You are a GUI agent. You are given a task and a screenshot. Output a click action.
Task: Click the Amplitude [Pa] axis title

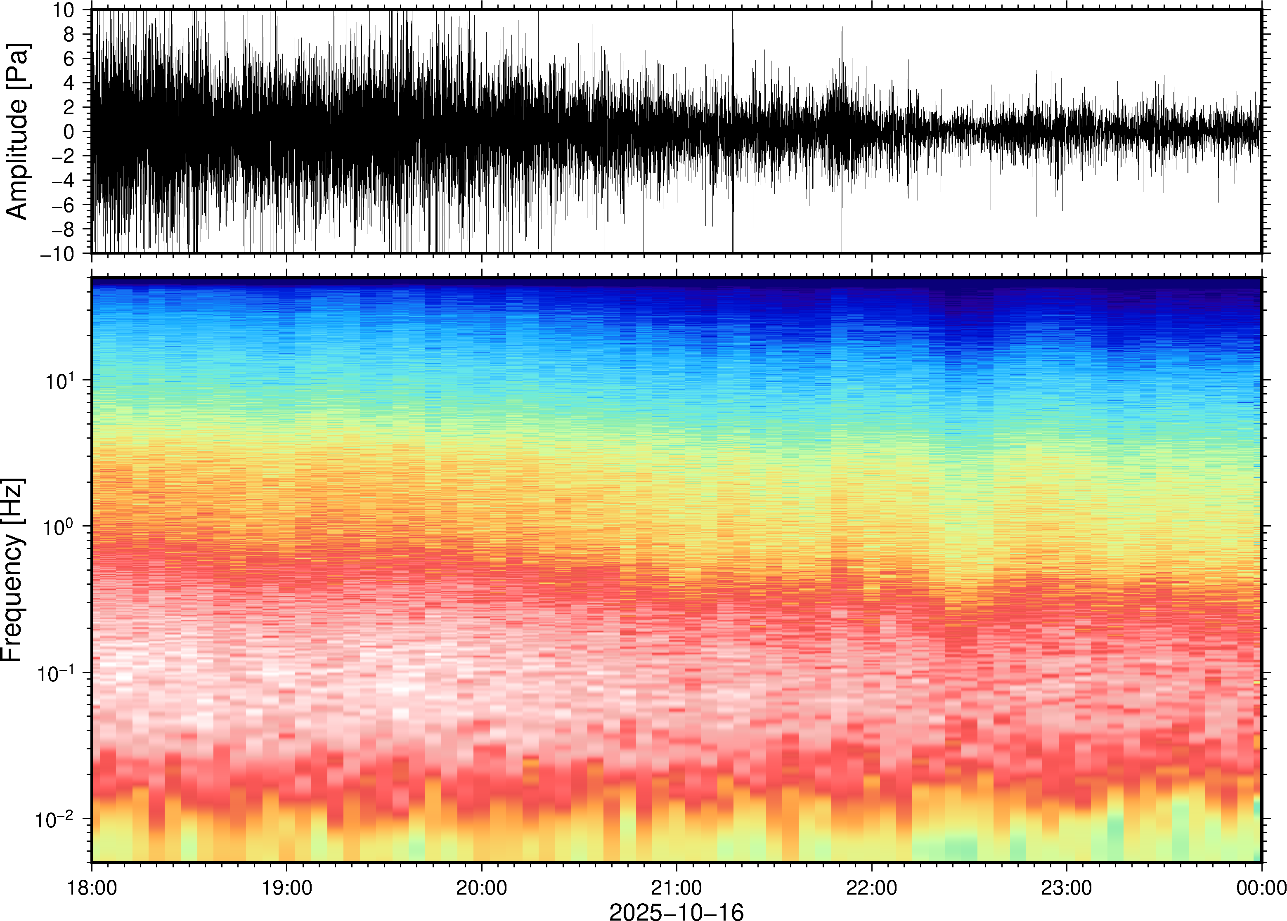(x=17, y=132)
